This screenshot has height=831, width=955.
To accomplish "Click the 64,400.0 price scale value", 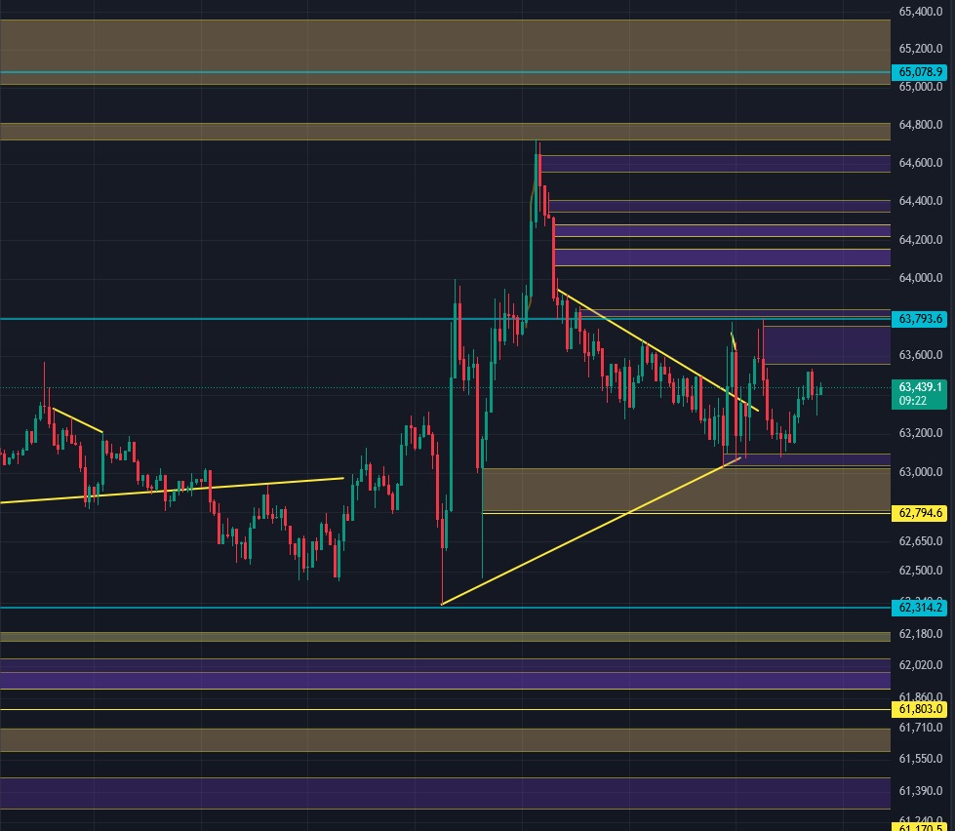I will [x=920, y=201].
